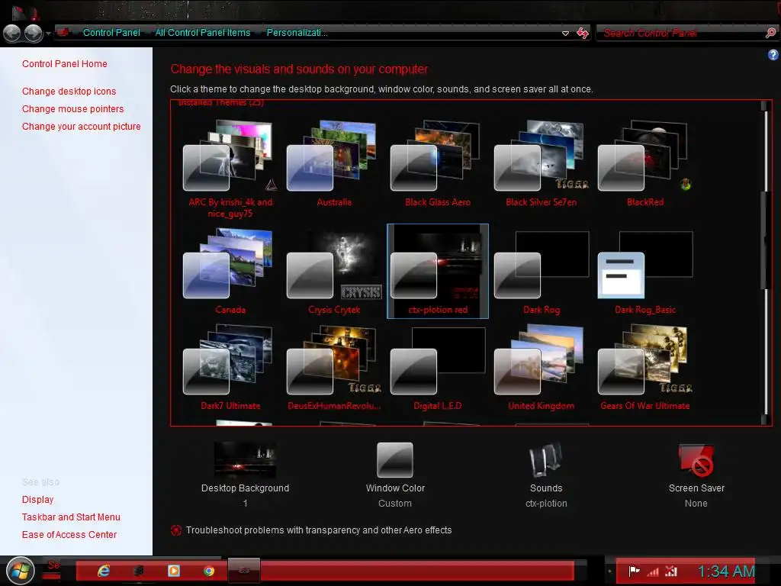The image size is (781, 586).
Task: Choose the ctx-plotion red theme
Action: [437, 271]
